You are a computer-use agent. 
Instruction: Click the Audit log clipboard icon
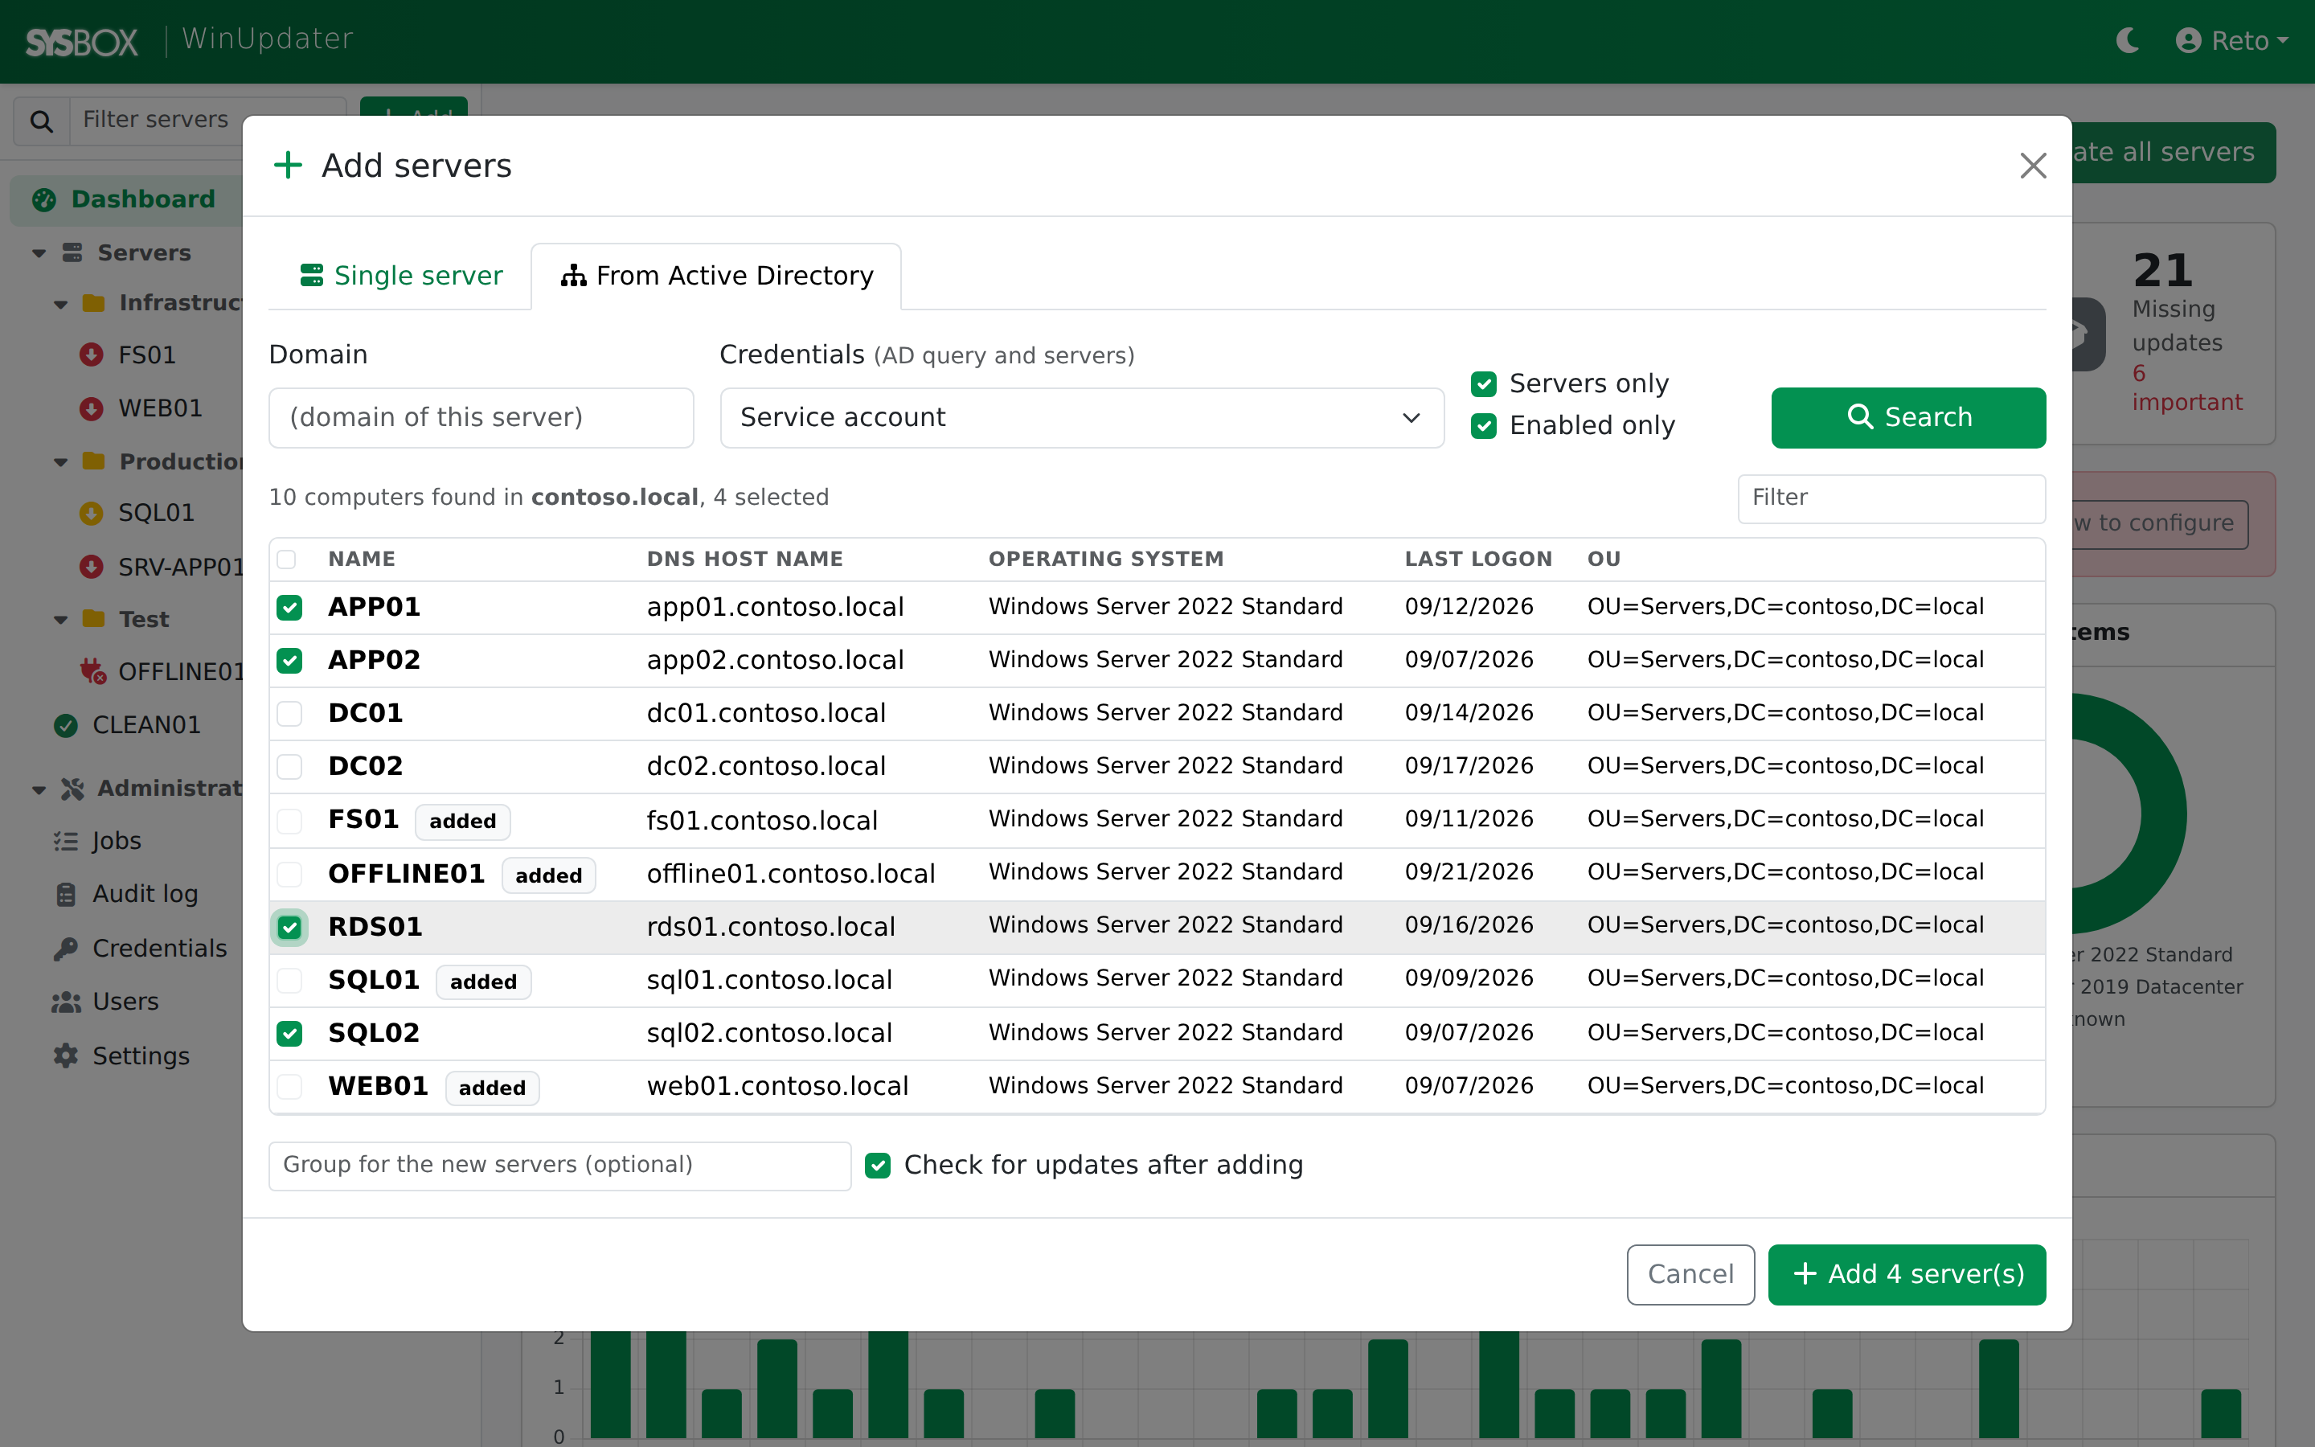pyautogui.click(x=65, y=894)
